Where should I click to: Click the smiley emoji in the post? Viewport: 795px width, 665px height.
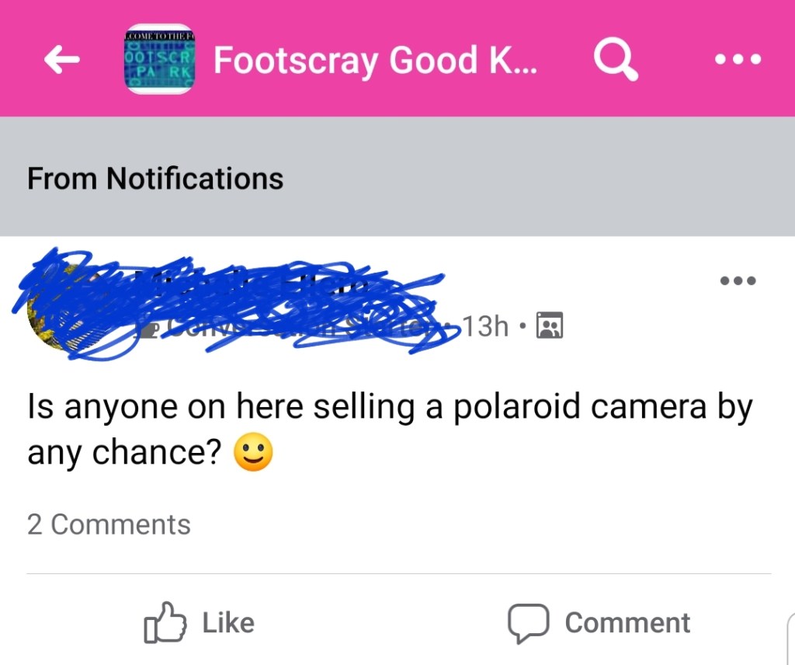(253, 454)
